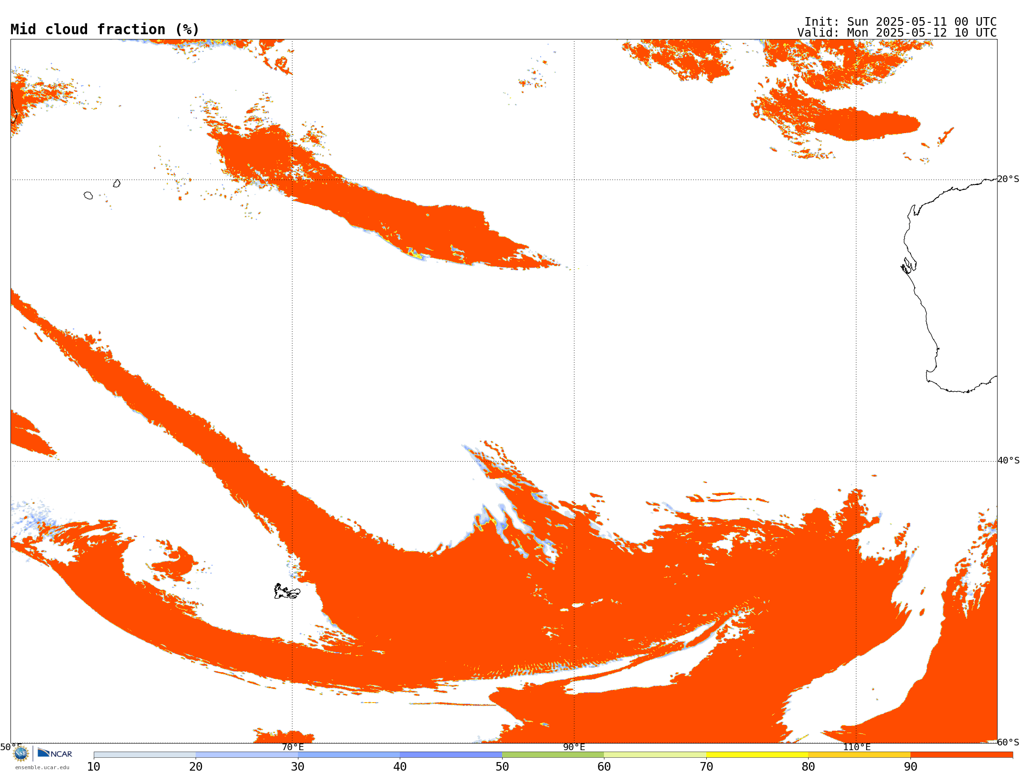This screenshot has height=773, width=1028.
Task: Click the colorbar tick label 70
Action: point(706,766)
